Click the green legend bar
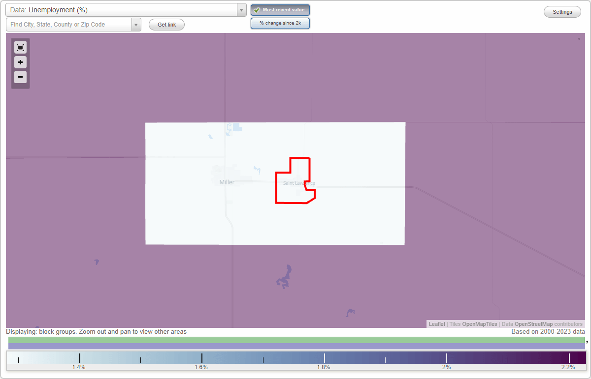The width and height of the screenshot is (591, 379). pos(295,341)
